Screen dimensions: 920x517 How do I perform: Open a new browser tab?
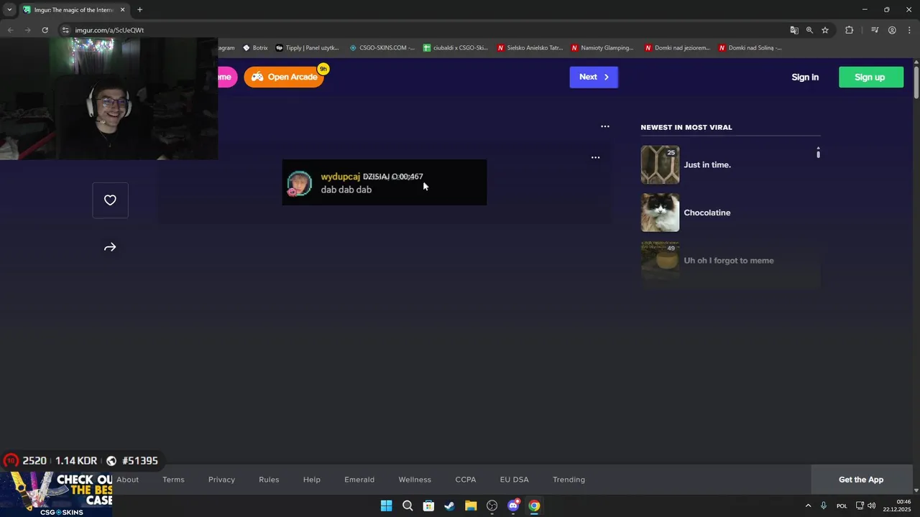(x=140, y=10)
